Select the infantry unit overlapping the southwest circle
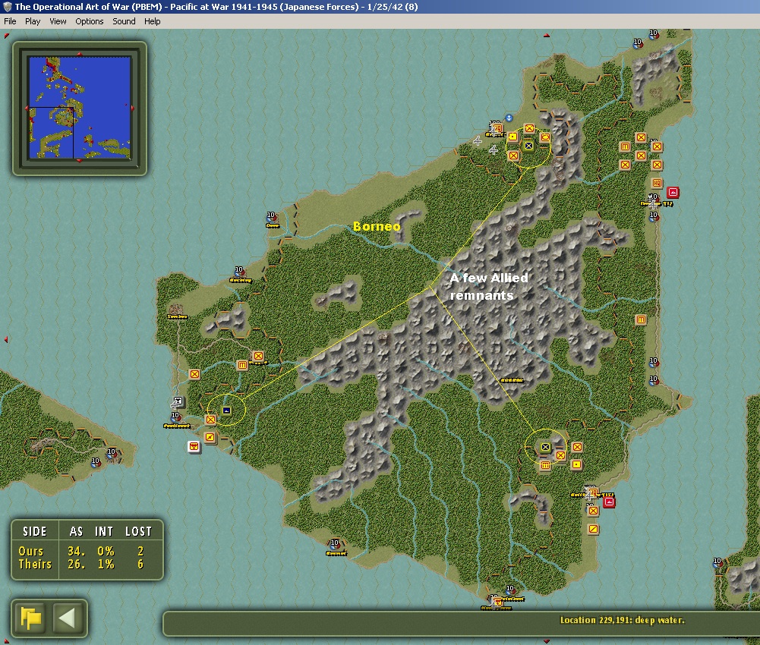The image size is (760, 645). click(x=210, y=419)
